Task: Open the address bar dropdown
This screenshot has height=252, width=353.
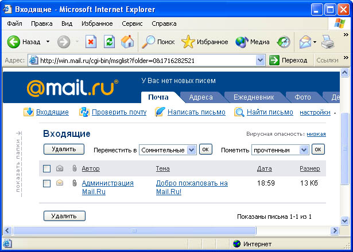Action: (x=260, y=60)
